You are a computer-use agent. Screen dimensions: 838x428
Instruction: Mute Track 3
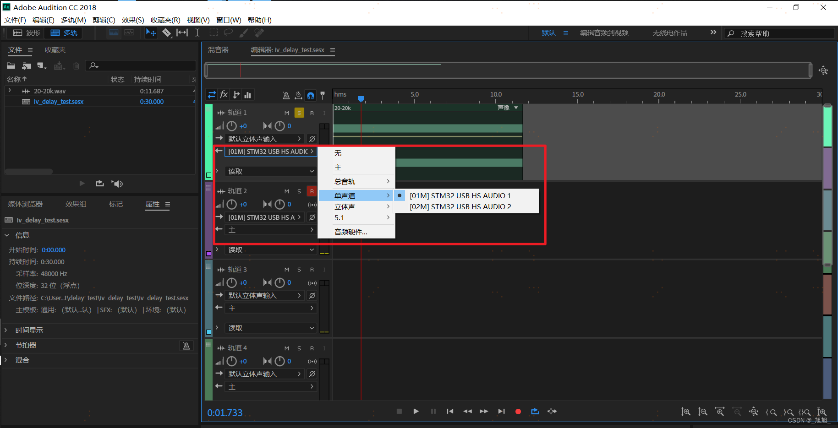(x=287, y=270)
